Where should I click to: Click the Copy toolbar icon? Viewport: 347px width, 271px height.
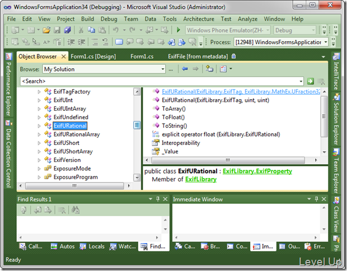(x=91, y=30)
